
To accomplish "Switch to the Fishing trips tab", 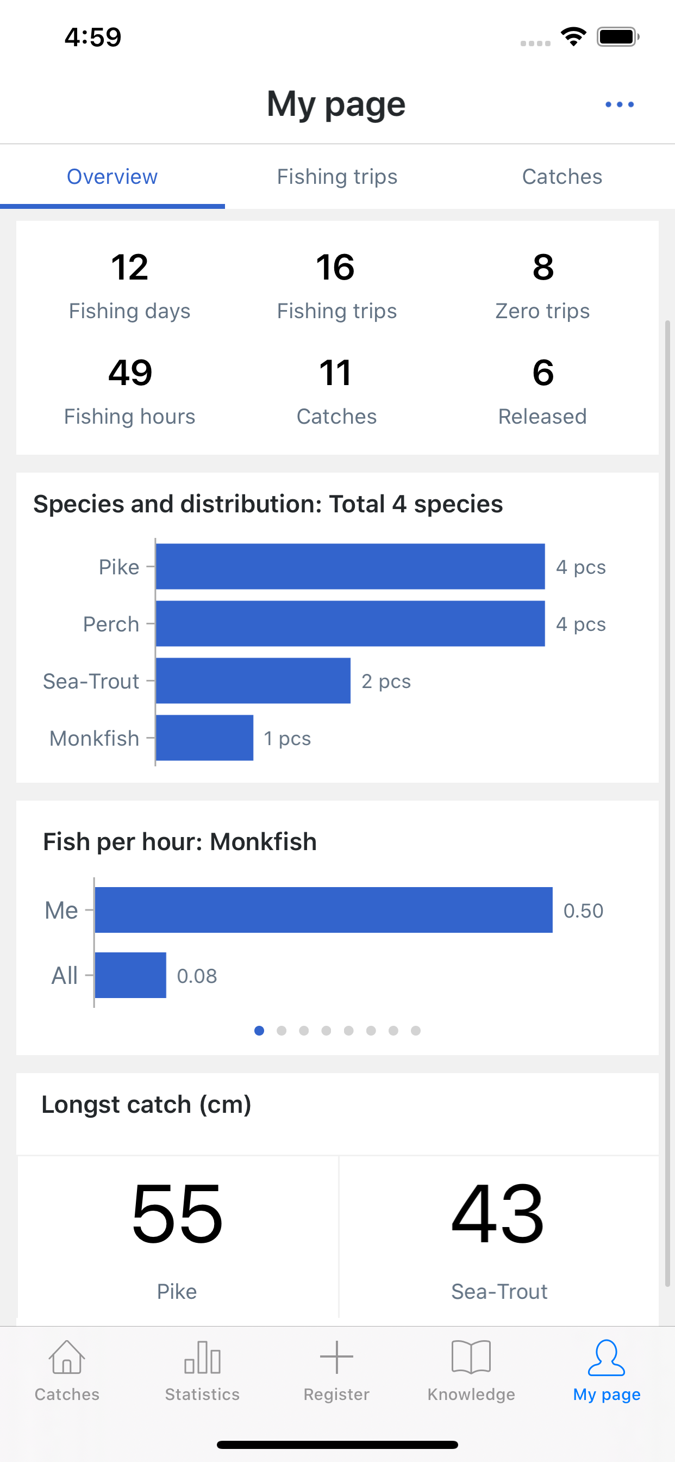I will pyautogui.click(x=337, y=177).
